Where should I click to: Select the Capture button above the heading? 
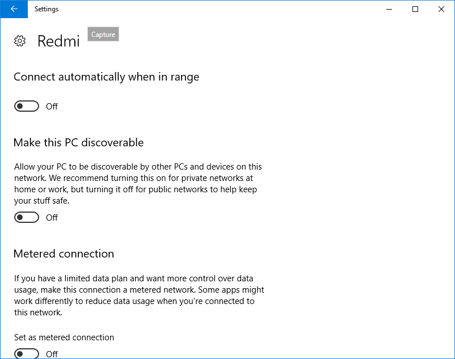(x=103, y=34)
